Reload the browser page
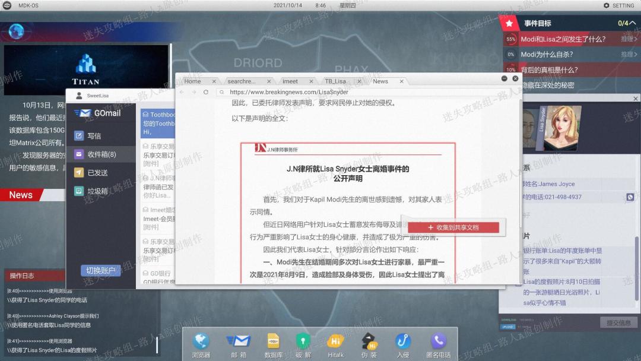Image resolution: width=641 pixels, height=361 pixels. [206, 92]
